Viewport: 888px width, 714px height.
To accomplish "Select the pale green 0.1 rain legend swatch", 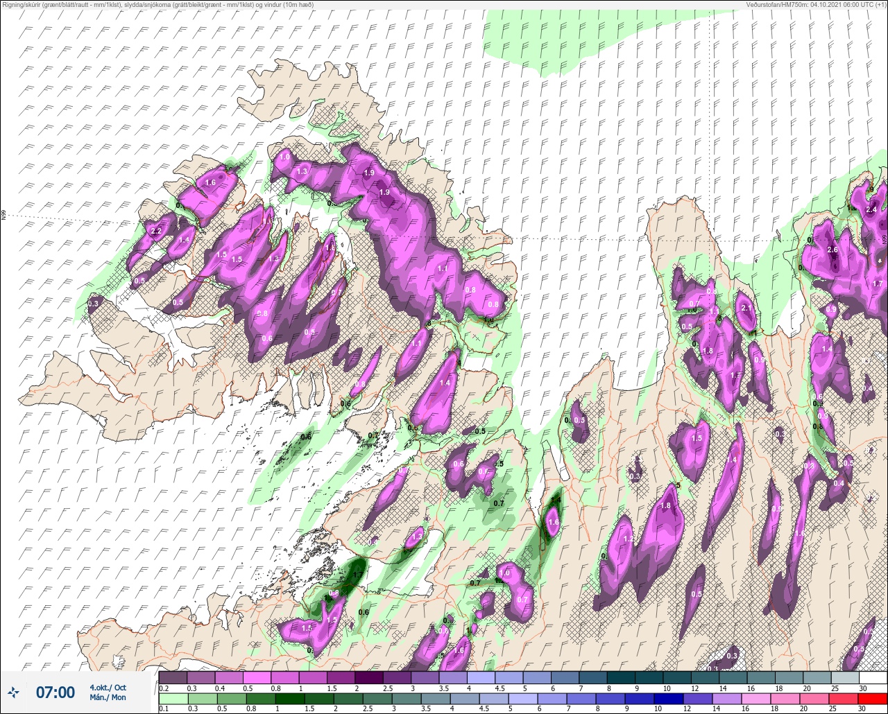I will pos(173,699).
